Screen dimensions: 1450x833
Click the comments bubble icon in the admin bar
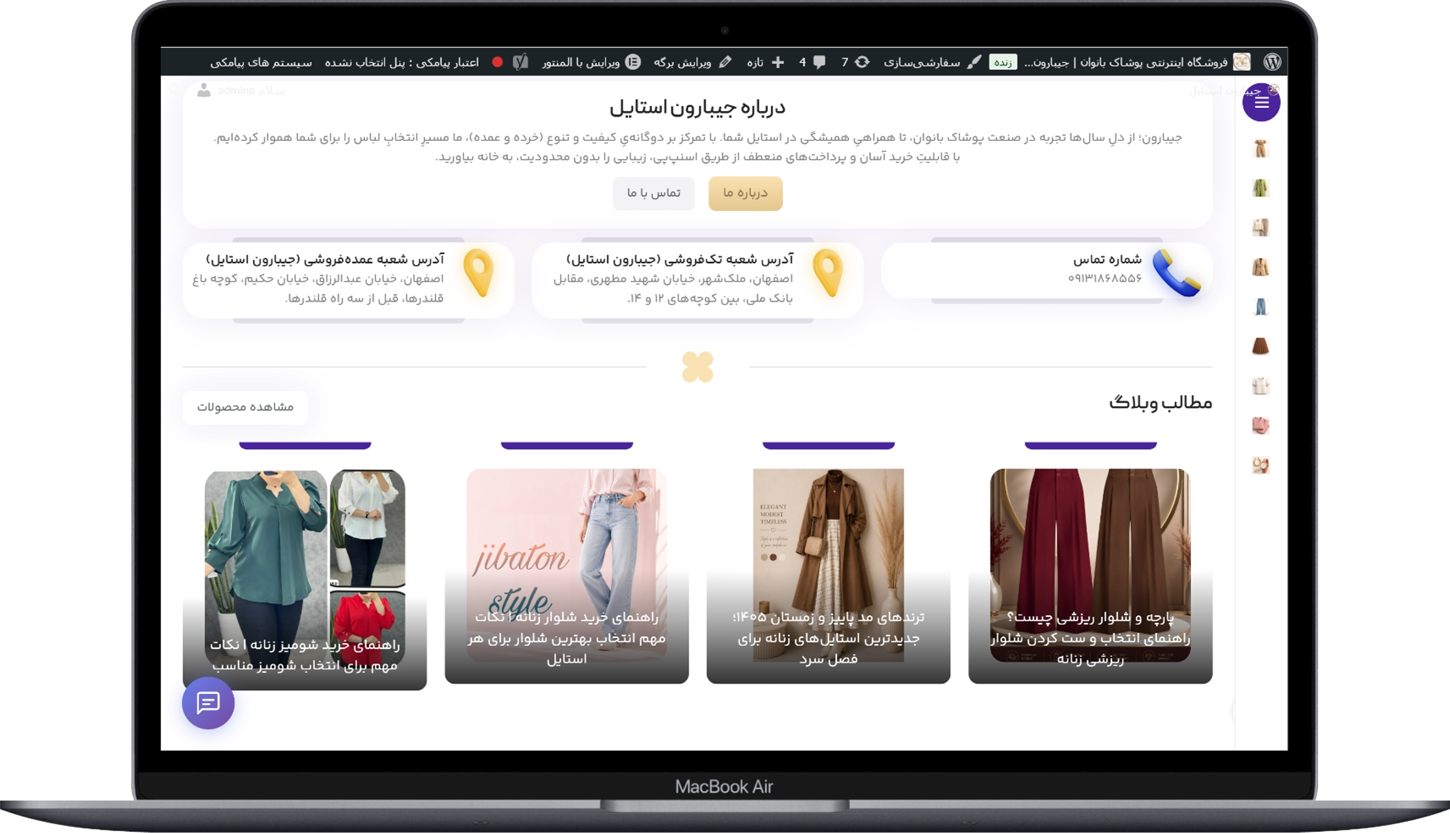click(820, 62)
